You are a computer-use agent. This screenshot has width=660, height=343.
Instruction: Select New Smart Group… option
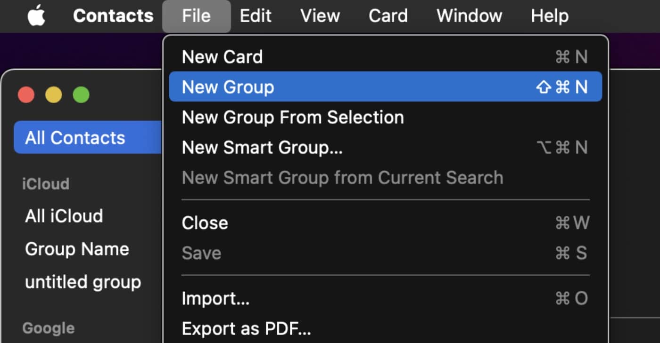[262, 148]
